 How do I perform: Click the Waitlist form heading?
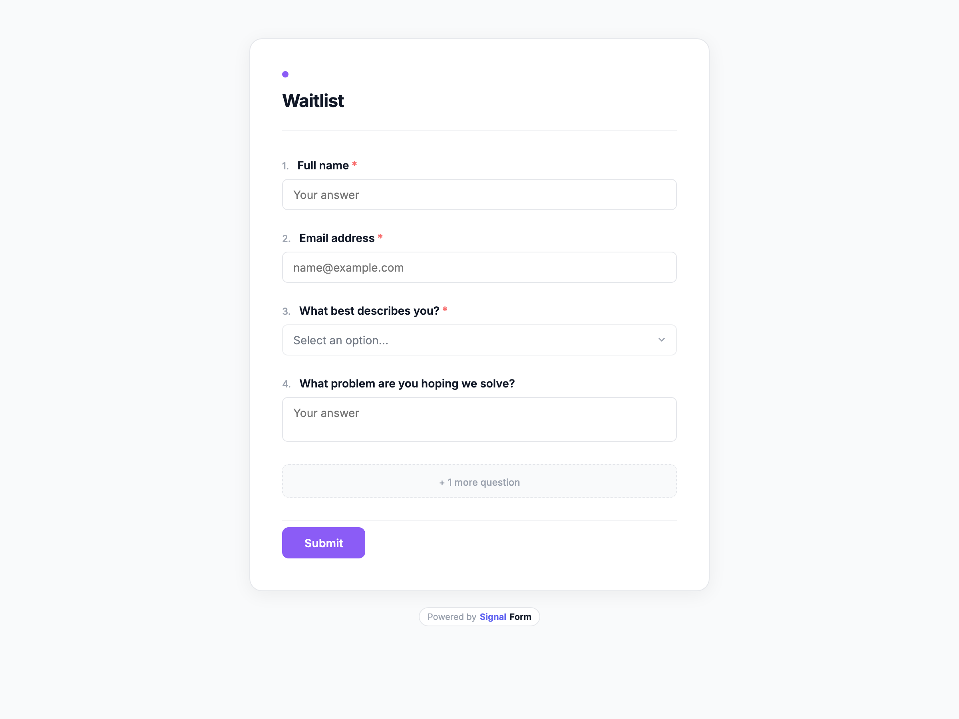pos(313,101)
